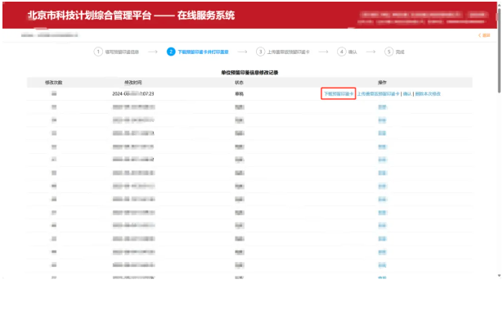This screenshot has height=311, width=503.
Task: Click the 操作 column header
Action: click(382, 83)
